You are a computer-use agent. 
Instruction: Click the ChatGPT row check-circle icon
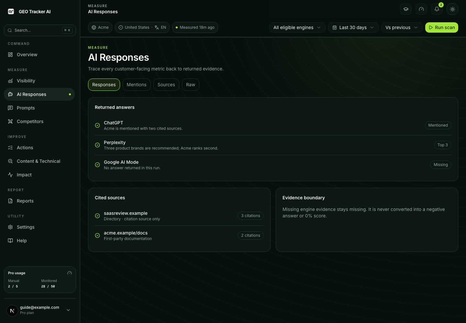97,125
